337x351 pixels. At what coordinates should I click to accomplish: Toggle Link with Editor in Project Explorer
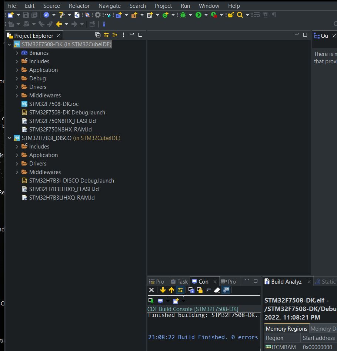pyautogui.click(x=106, y=35)
